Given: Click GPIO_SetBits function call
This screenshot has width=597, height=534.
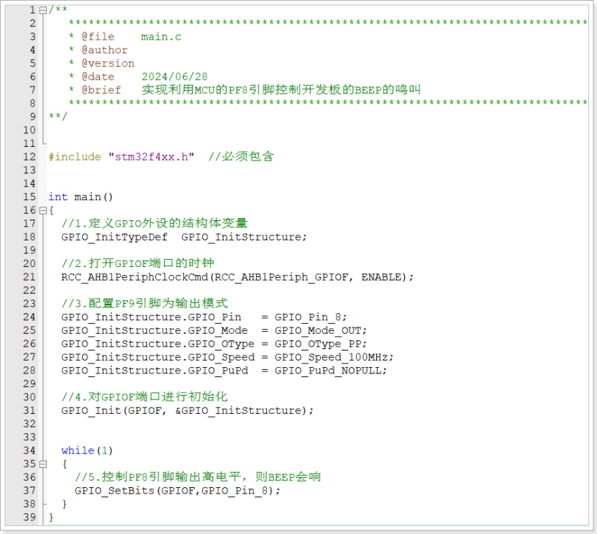Looking at the screenshot, I should [x=114, y=491].
